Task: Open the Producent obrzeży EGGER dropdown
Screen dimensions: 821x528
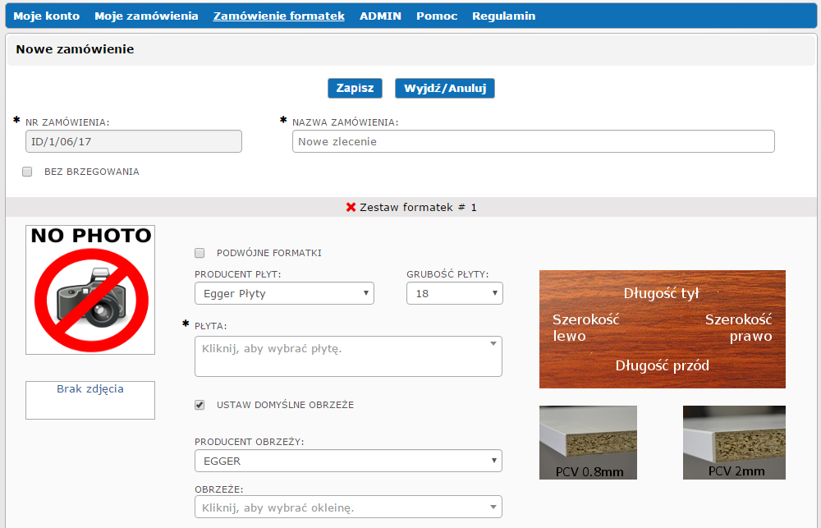Action: coord(348,461)
